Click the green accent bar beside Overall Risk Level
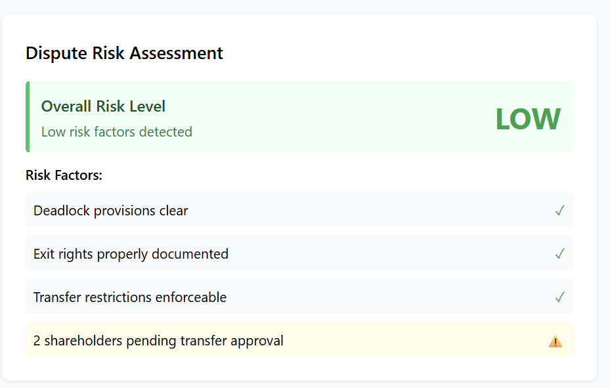 28,117
